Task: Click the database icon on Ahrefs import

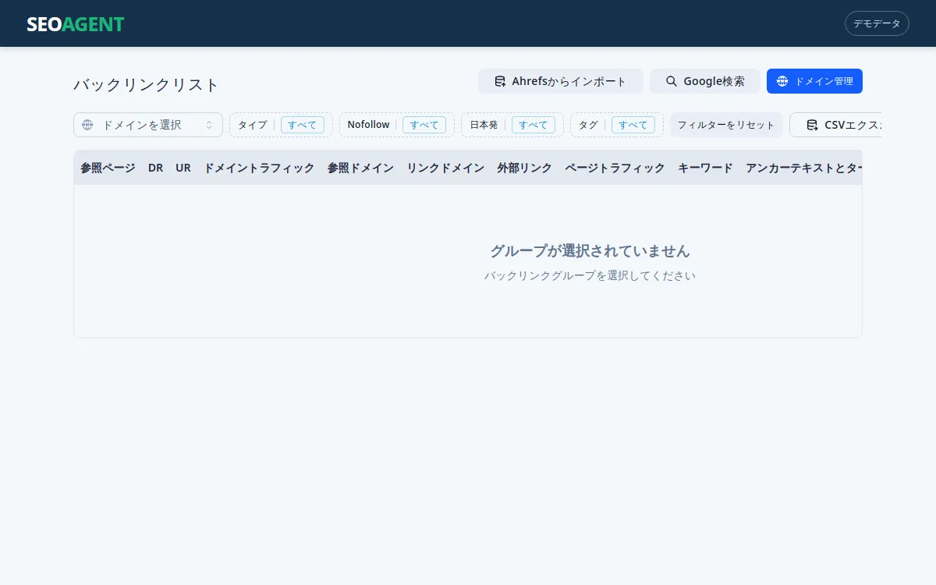Action: click(x=501, y=81)
